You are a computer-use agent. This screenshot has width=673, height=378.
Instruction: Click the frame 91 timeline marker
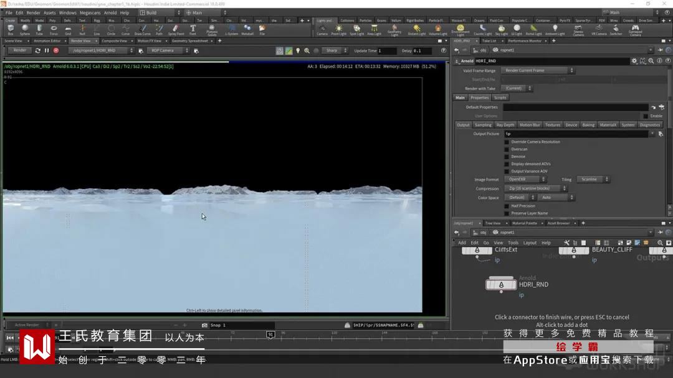click(270, 334)
